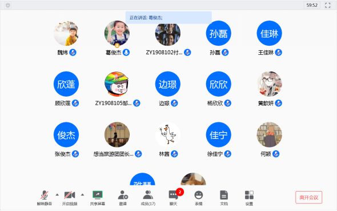Expand audio options arrow beside 解除静音
Image resolution: width=337 pixels, height=211 pixels.
[x=57, y=195]
